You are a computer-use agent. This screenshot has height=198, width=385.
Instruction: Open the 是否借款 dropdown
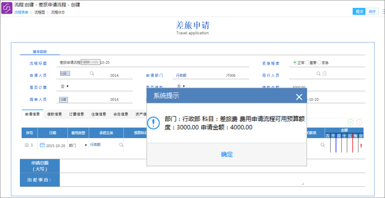pyautogui.click(x=181, y=86)
